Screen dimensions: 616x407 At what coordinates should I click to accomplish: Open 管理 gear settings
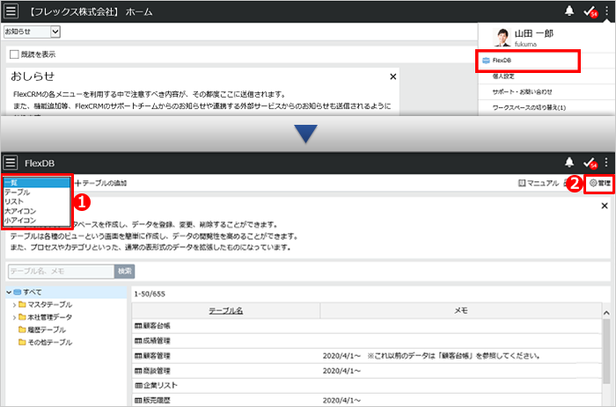click(600, 183)
